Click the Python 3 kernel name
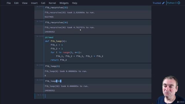This screenshot has width=185, height=104. pyautogui.click(x=172, y=3)
